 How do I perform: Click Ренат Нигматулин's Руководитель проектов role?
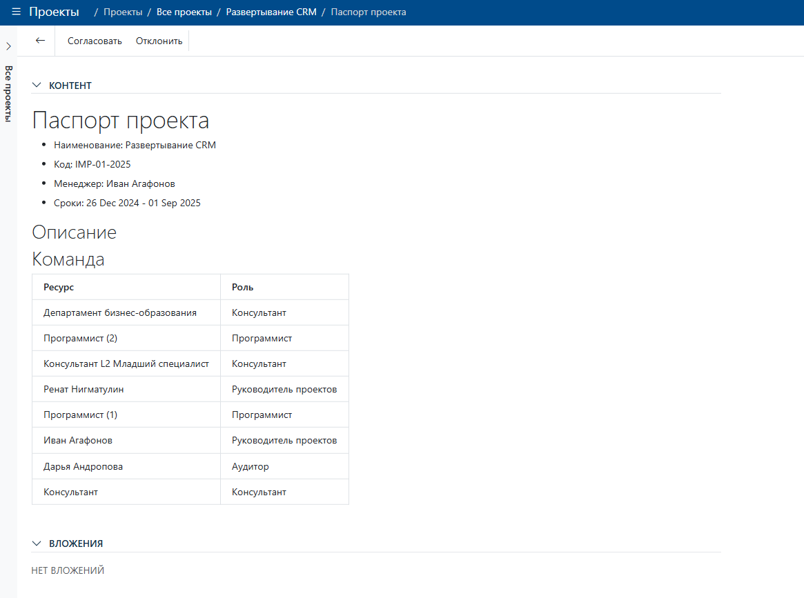click(284, 390)
